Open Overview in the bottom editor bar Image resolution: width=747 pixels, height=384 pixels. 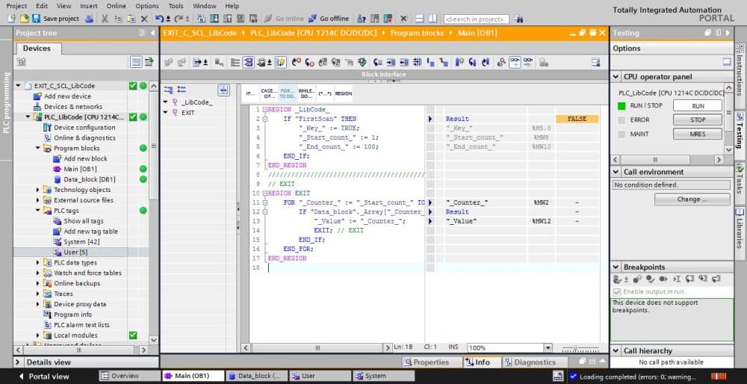click(130, 376)
